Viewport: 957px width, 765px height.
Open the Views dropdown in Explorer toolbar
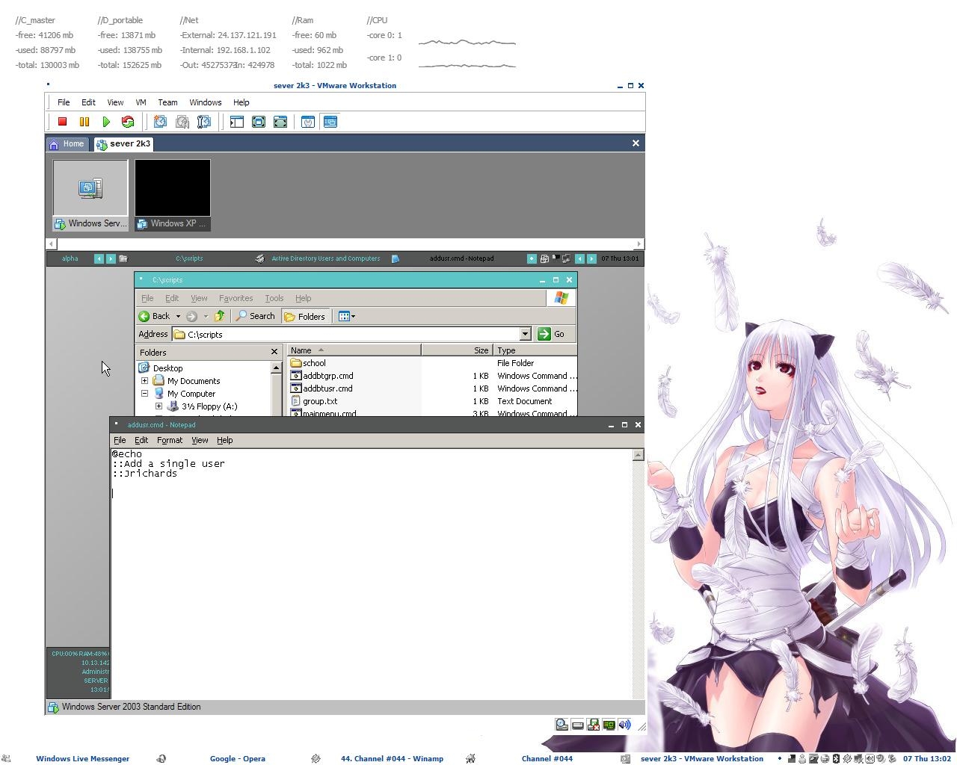pos(347,316)
